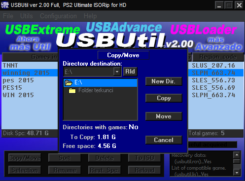
Task: Reload drives with the Rld button
Action: (x=130, y=72)
